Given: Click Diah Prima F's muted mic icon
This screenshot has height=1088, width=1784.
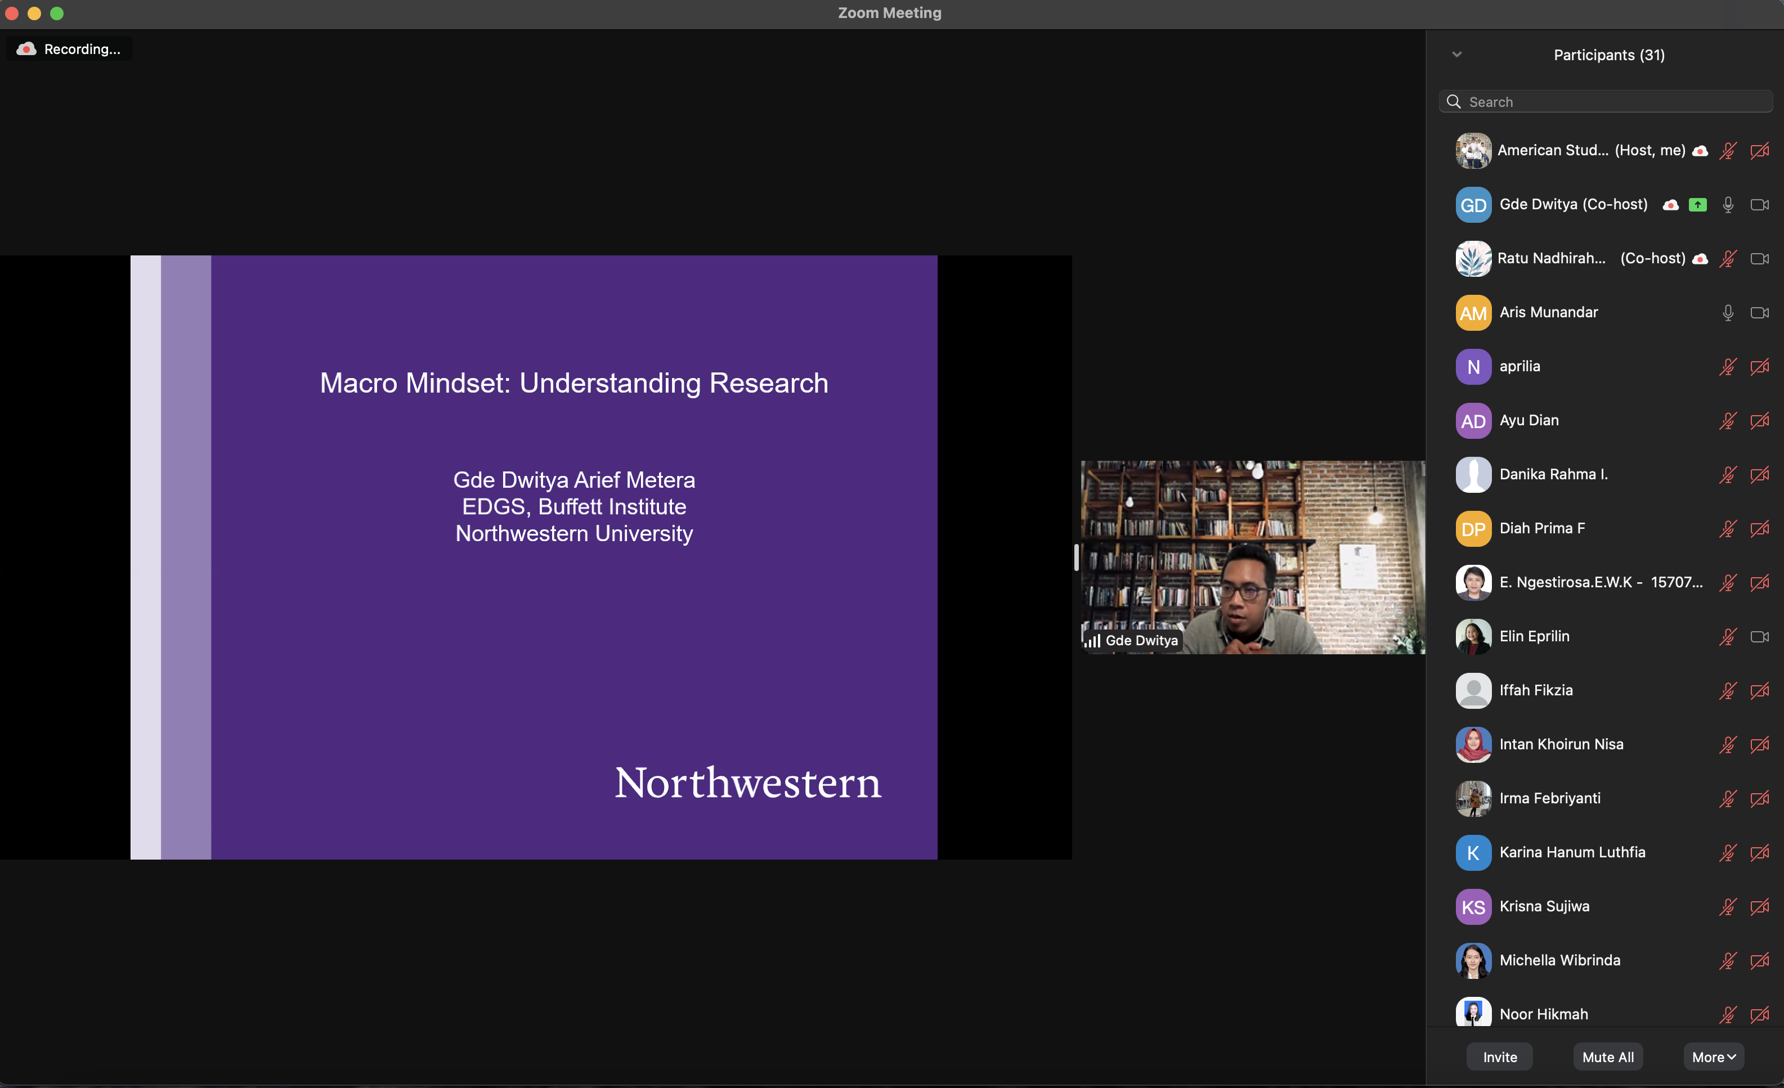Looking at the screenshot, I should (1728, 529).
